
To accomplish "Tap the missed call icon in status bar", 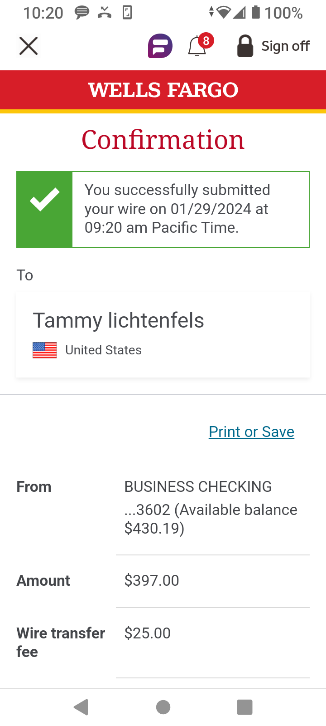I will 105,13.
